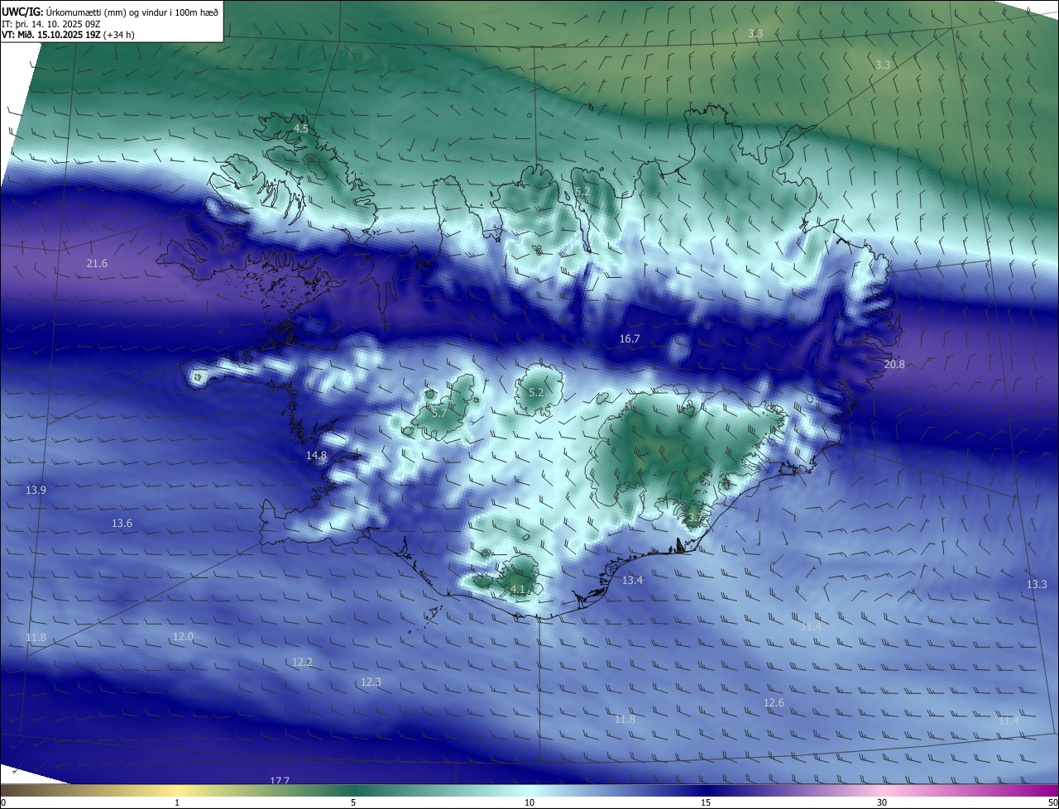Click the 20.8 value label
Image resolution: width=1059 pixels, height=809 pixels.
894,365
